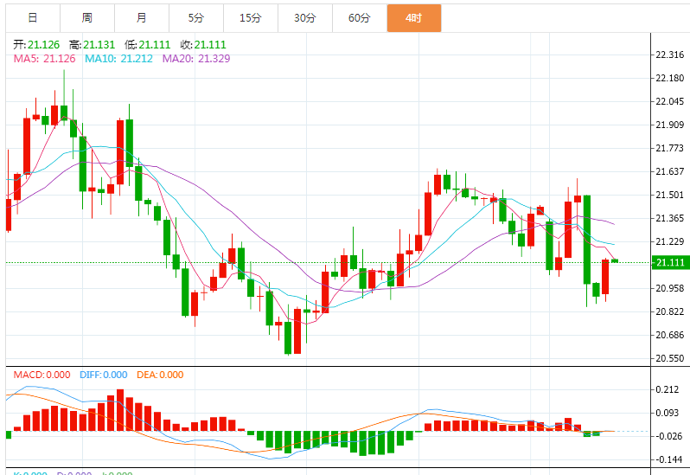
Task: Click the 0.093 MACD axis label
Action: (668, 413)
